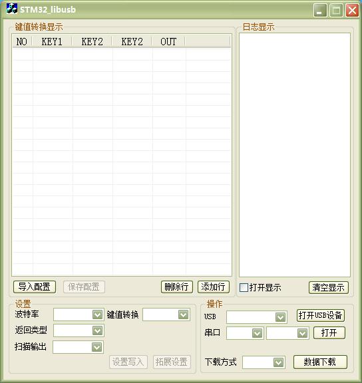
Task: Enable the 打开显示 checkbox
Action: 244,287
